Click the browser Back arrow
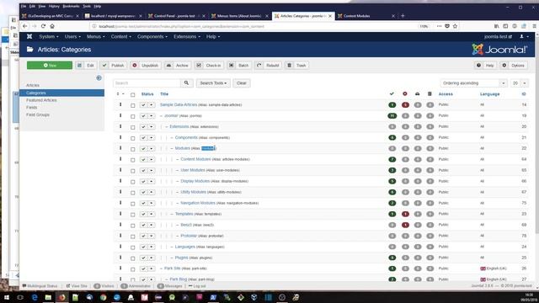Image resolution: width=539 pixels, height=303 pixels. tap(24, 26)
